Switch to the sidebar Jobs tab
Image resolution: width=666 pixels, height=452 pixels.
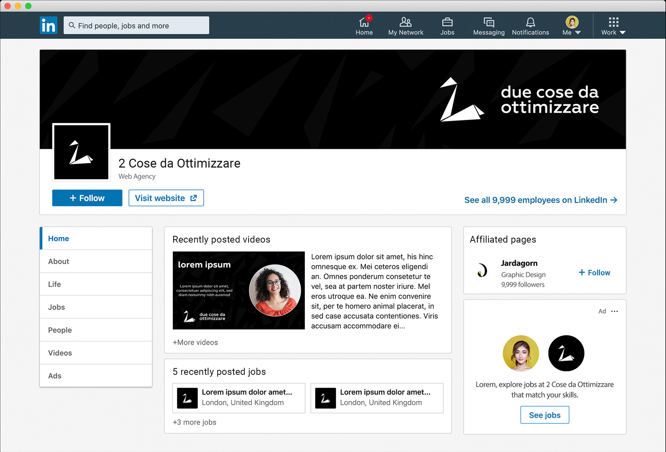(96, 307)
